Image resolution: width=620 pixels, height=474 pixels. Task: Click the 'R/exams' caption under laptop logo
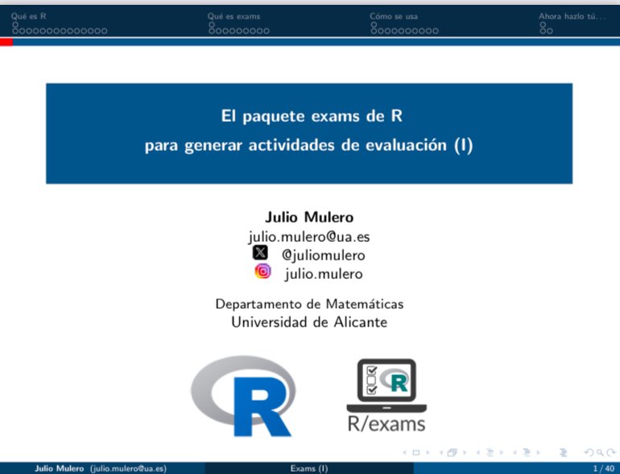point(386,424)
